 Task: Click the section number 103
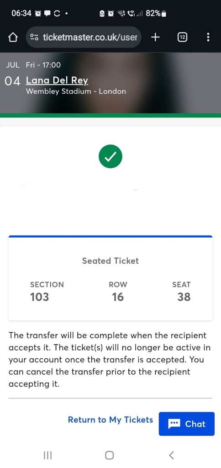39,297
